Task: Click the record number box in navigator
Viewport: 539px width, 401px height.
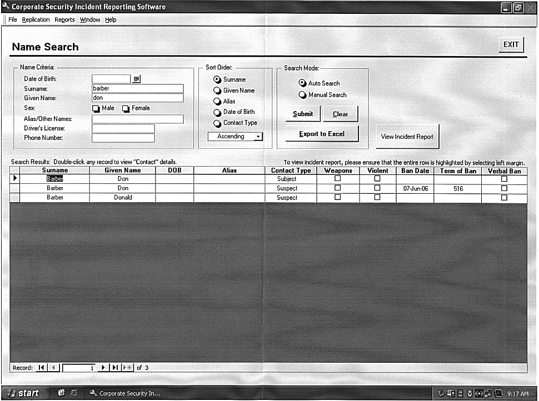Action: tap(79, 368)
